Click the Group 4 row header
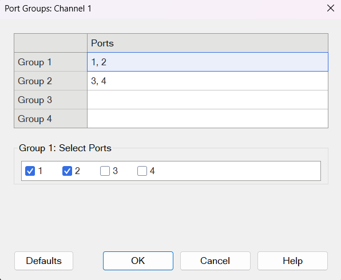Image resolution: width=341 pixels, height=280 pixels. [x=51, y=119]
